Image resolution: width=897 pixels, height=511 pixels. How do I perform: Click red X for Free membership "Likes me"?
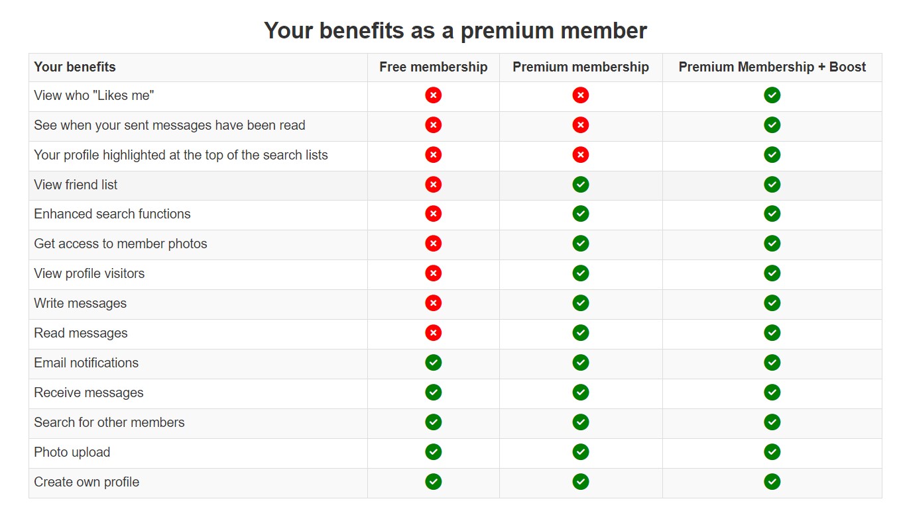point(433,95)
